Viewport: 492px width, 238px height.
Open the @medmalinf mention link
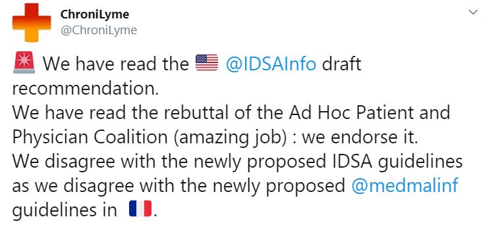[405, 185]
